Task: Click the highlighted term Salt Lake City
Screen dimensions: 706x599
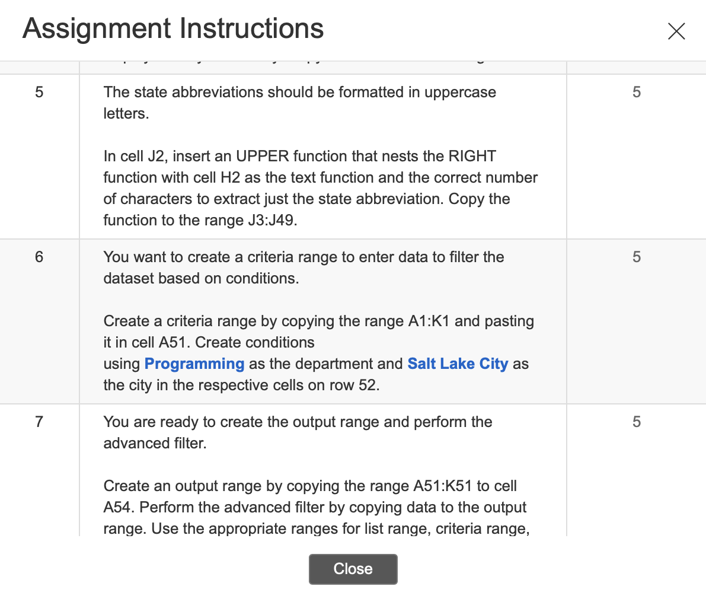Action: pyautogui.click(x=458, y=364)
